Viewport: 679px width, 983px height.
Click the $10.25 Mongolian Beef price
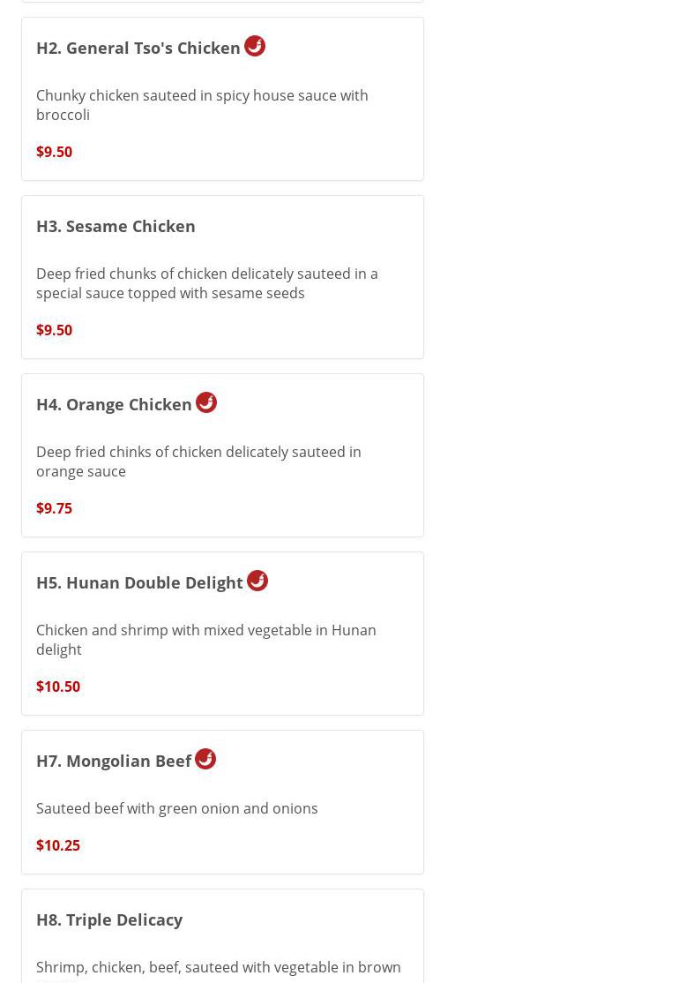58,845
